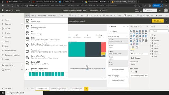169x95 pixels.
Task: Click the Refresh toolbar item
Action: 119,15
